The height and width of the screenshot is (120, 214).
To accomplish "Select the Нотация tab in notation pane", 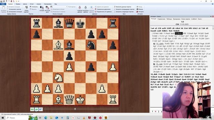I will click(x=153, y=19).
